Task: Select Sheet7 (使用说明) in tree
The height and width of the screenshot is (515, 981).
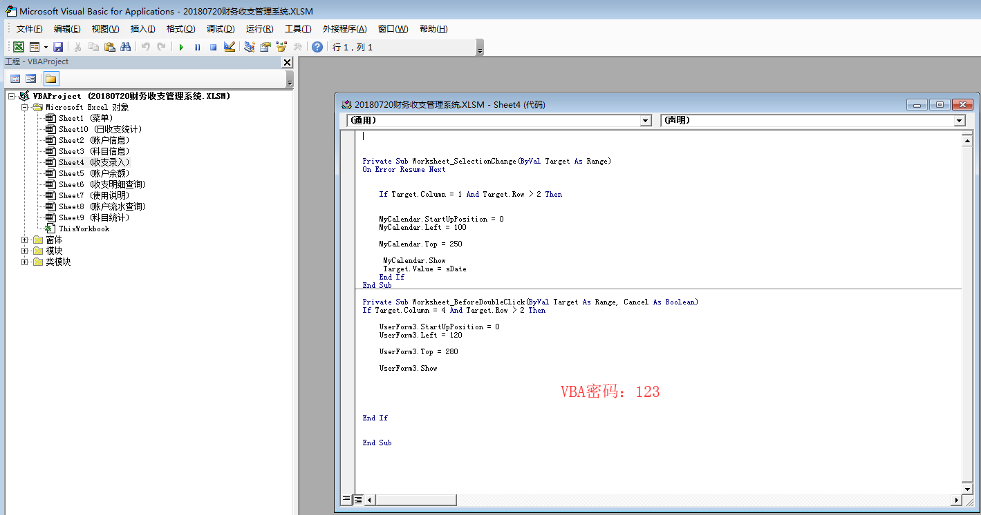Action: tap(87, 195)
